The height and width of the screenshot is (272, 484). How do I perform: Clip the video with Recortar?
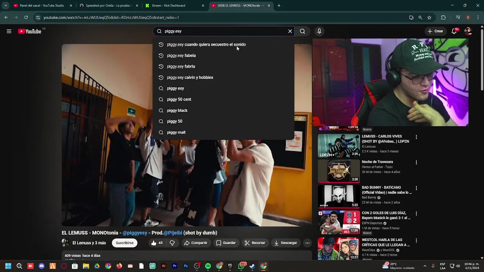254,243
